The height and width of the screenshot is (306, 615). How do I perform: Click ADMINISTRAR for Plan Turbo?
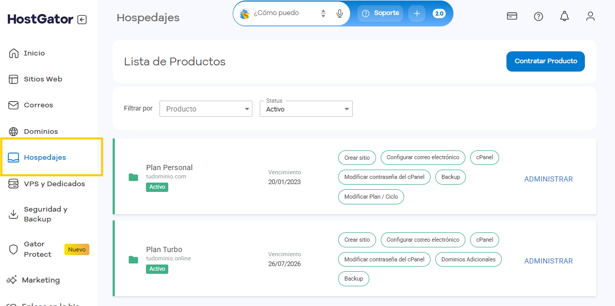tap(549, 261)
